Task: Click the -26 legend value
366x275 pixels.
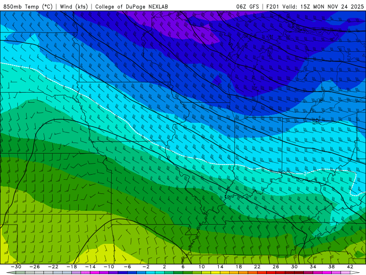Action: point(35,267)
